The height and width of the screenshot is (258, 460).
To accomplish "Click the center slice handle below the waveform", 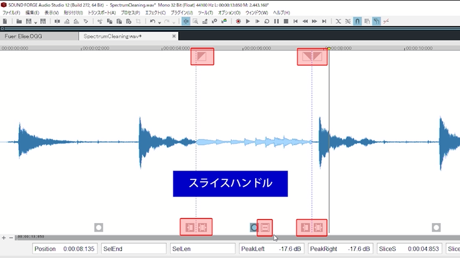I will 264,227.
